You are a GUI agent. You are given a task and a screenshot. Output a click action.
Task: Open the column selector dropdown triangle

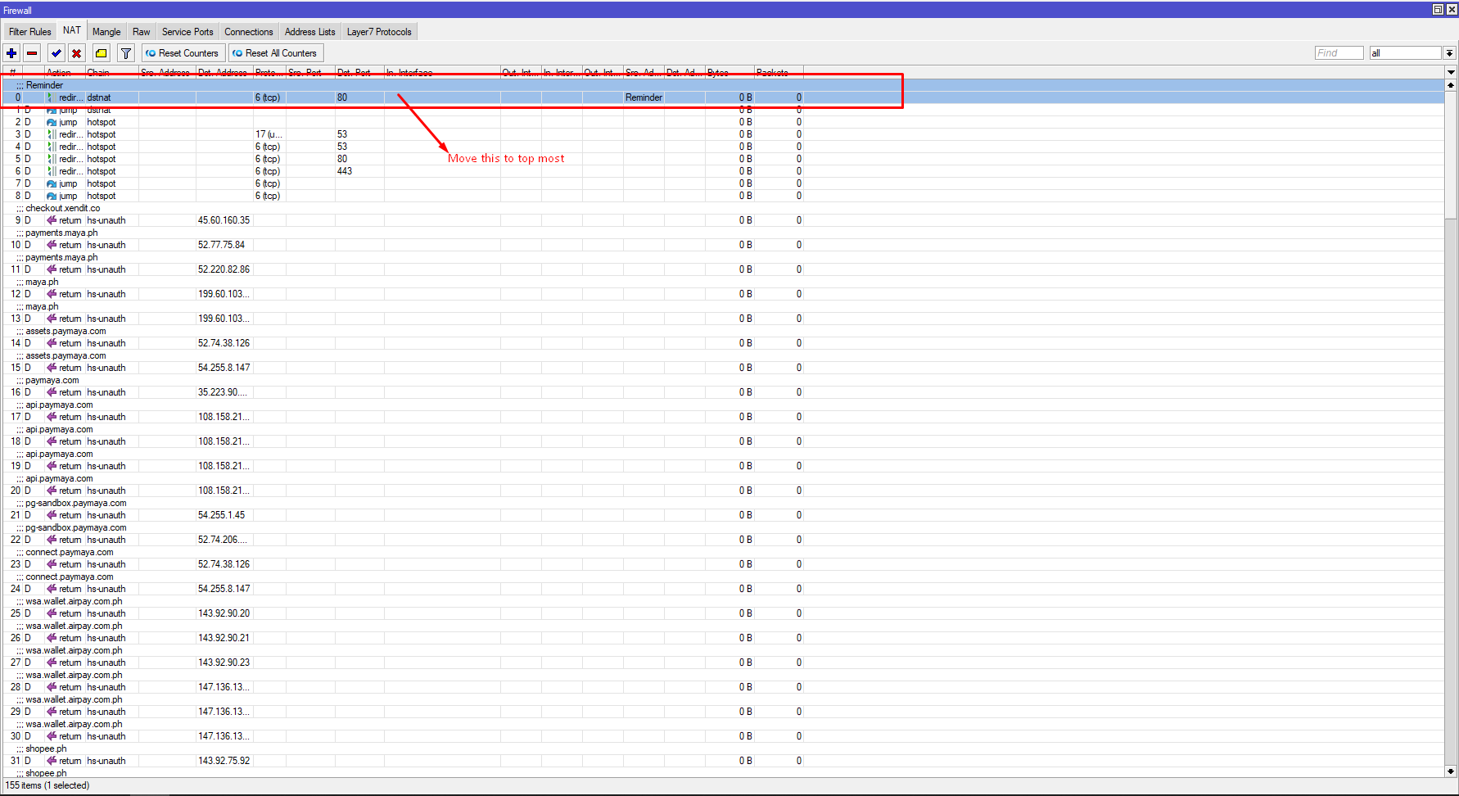[1451, 73]
